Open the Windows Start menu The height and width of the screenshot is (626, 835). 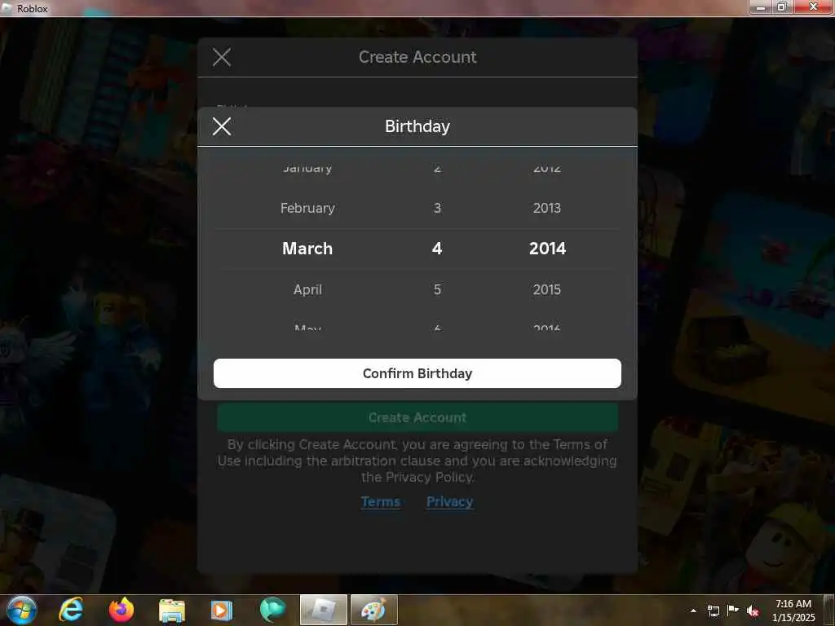coord(21,611)
